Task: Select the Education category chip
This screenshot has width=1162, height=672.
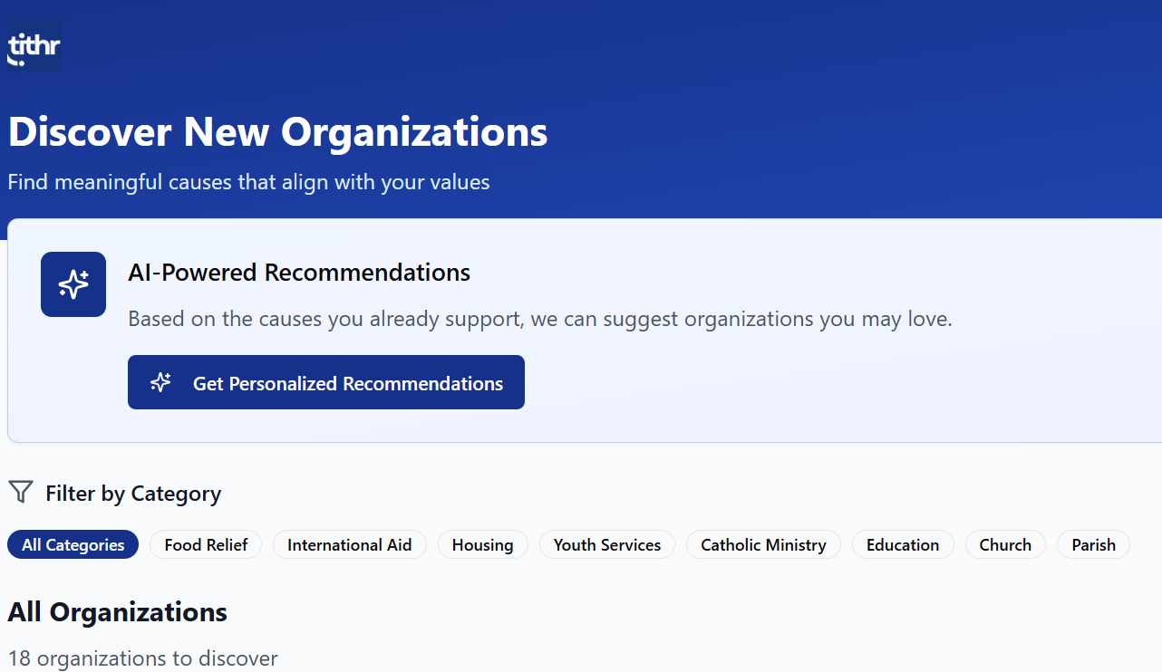Action: point(902,544)
